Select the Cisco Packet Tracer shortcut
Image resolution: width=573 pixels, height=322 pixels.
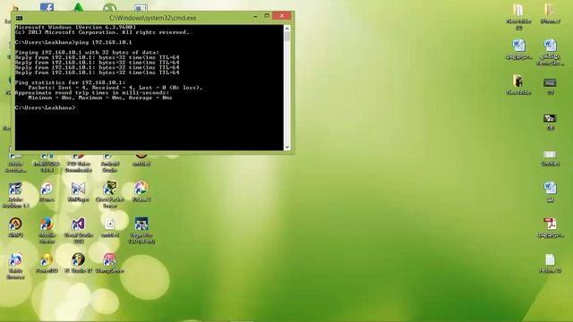click(x=109, y=194)
